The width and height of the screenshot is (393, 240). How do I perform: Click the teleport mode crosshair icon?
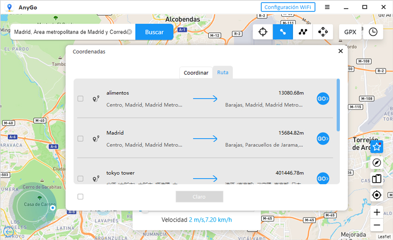pyautogui.click(x=263, y=32)
